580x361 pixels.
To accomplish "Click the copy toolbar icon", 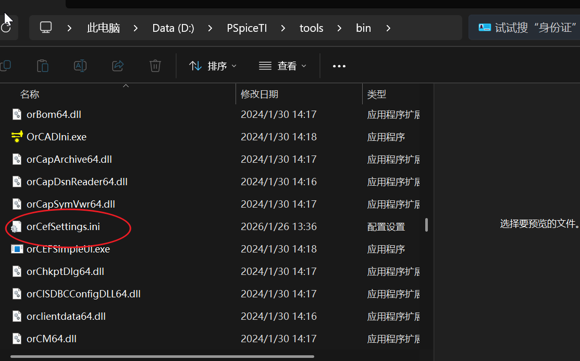I will pyautogui.click(x=6, y=66).
